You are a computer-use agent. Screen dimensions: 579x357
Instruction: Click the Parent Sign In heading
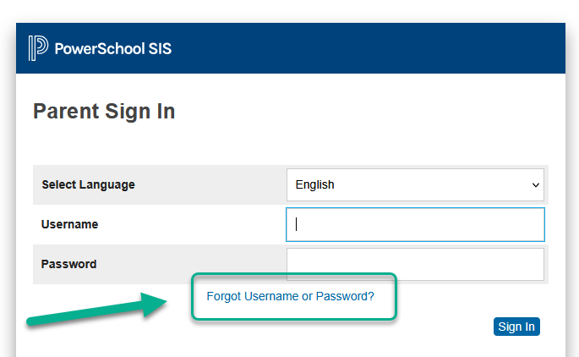click(x=104, y=111)
